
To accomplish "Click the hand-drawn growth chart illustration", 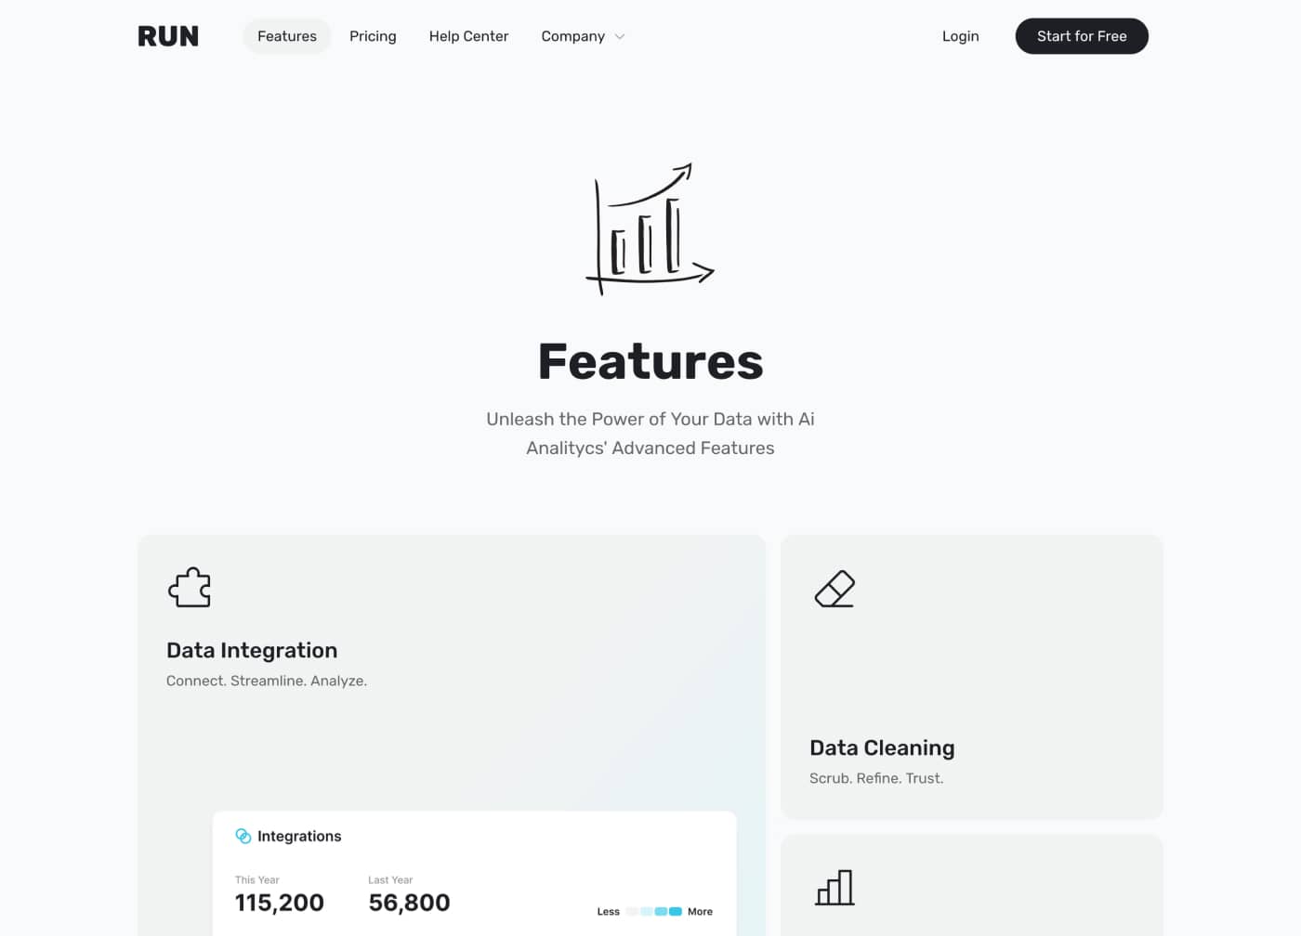I will click(x=650, y=227).
